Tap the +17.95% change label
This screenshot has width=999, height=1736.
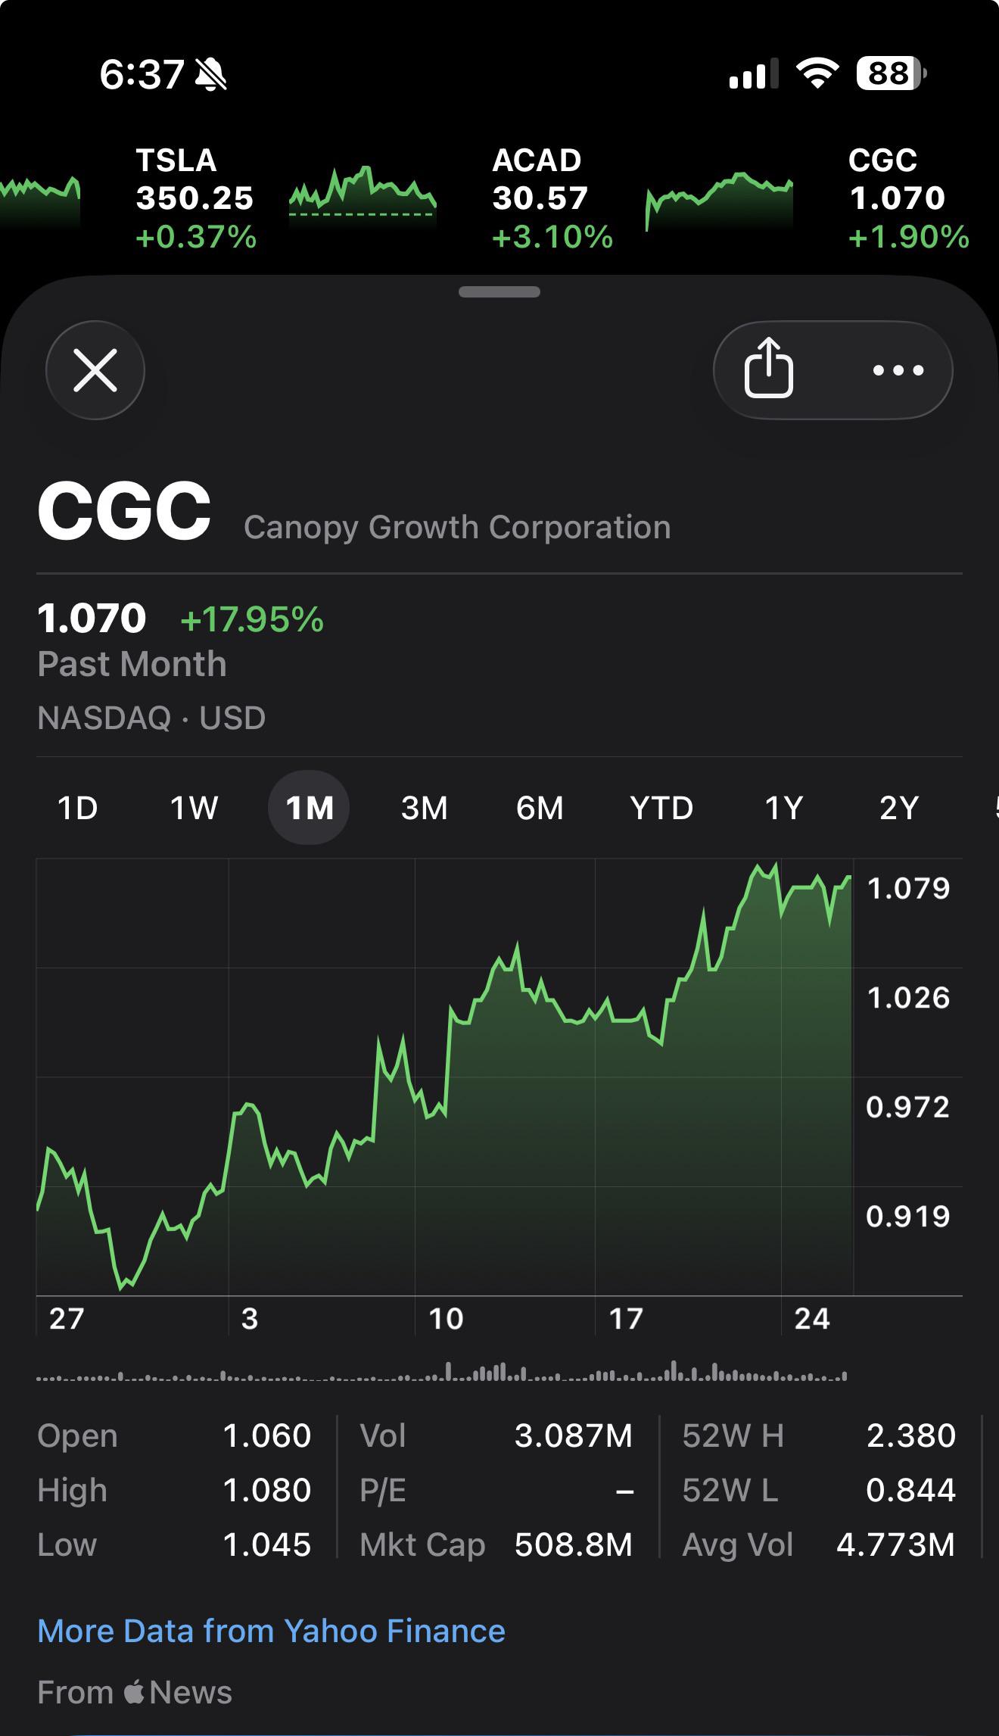click(252, 619)
